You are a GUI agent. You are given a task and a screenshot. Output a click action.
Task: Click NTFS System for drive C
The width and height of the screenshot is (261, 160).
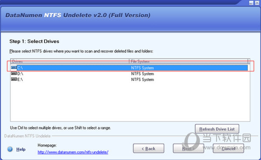pyautogui.click(x=142, y=68)
